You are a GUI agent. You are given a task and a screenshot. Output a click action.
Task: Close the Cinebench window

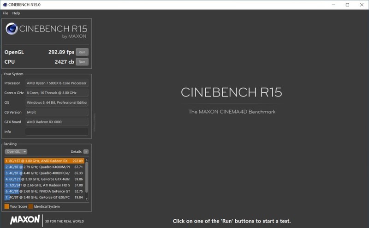362,5
